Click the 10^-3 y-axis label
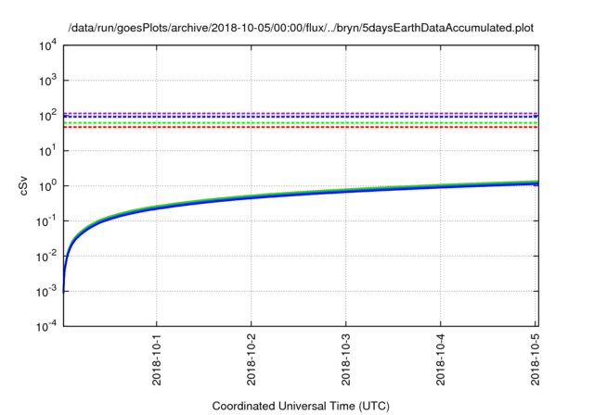The image size is (594, 415). 46,291
